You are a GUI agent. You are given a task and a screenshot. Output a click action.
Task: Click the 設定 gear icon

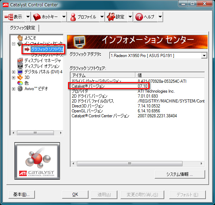[x=111, y=17]
